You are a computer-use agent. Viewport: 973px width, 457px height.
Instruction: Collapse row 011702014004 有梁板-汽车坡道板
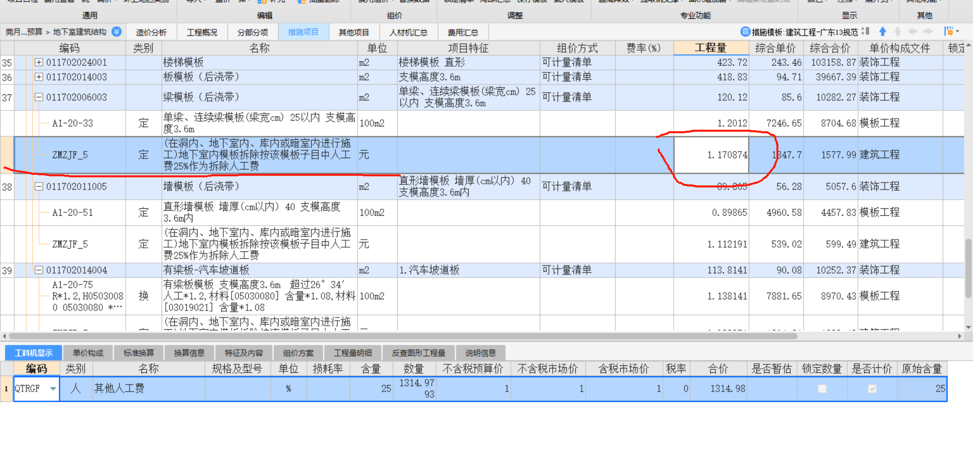point(39,270)
